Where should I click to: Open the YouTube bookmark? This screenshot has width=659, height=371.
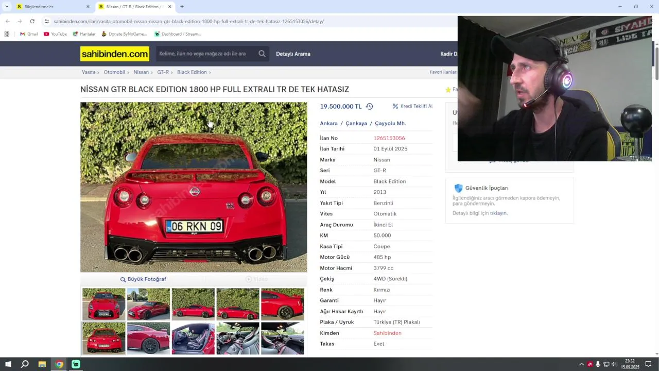pyautogui.click(x=55, y=34)
